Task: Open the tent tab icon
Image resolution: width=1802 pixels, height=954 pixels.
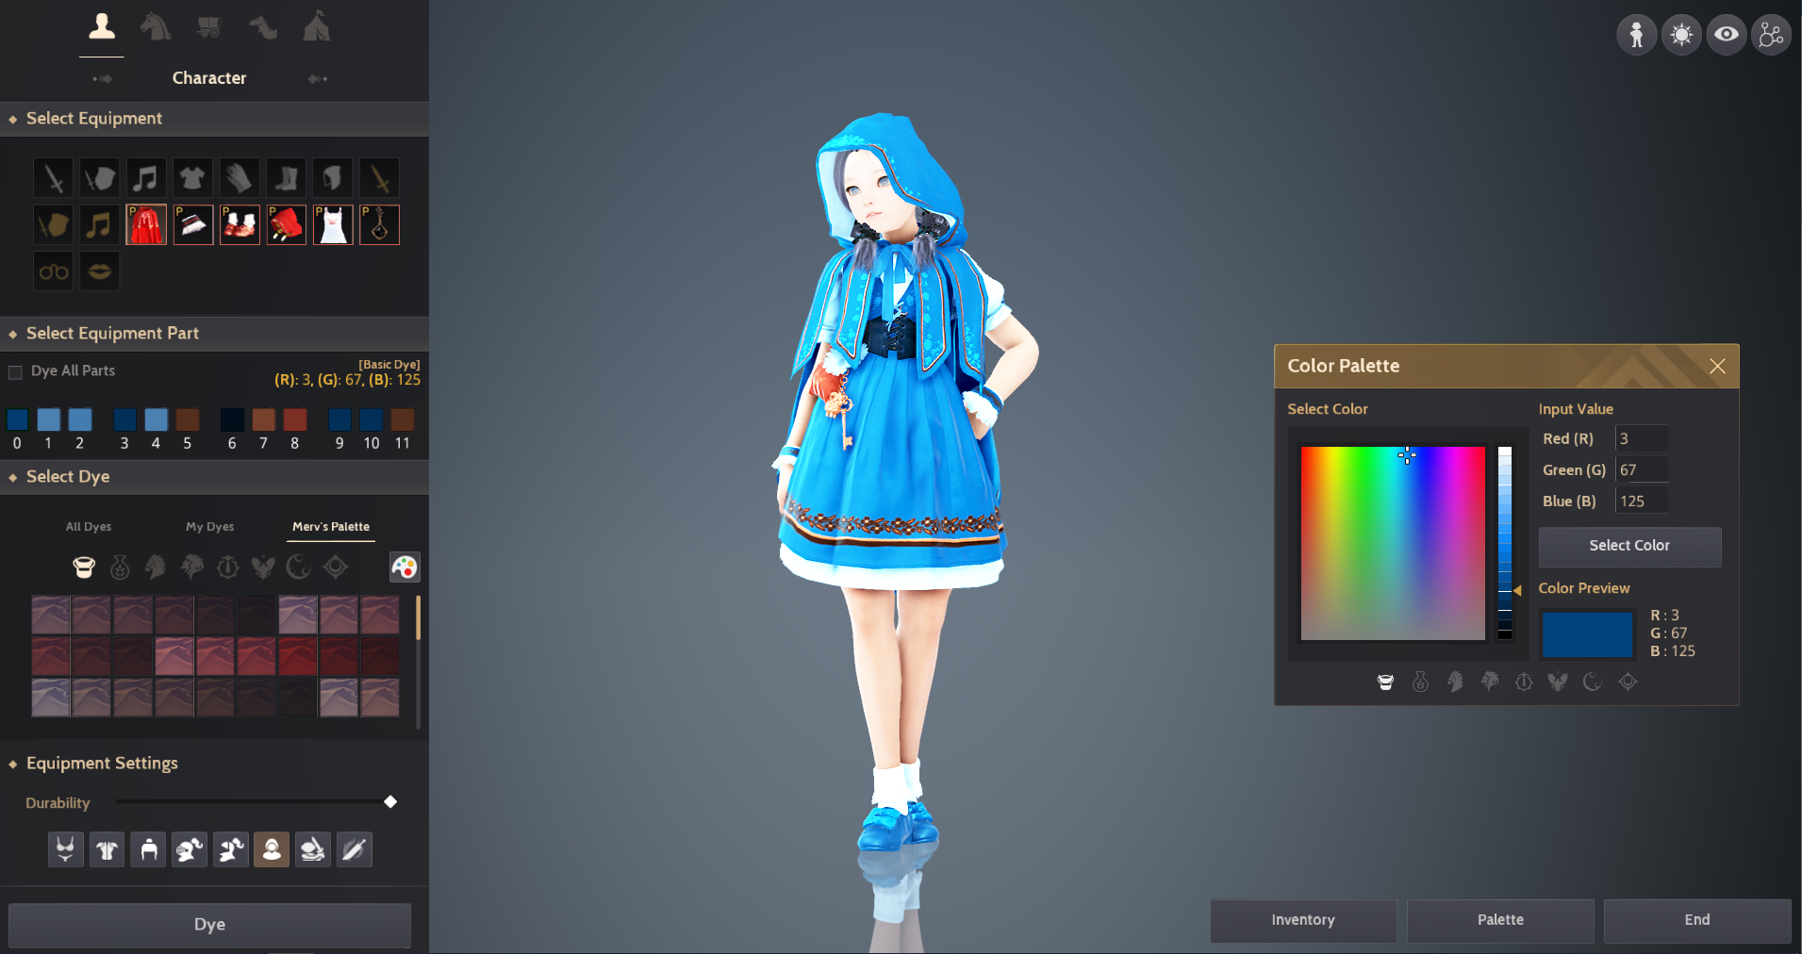Action: coord(317,26)
